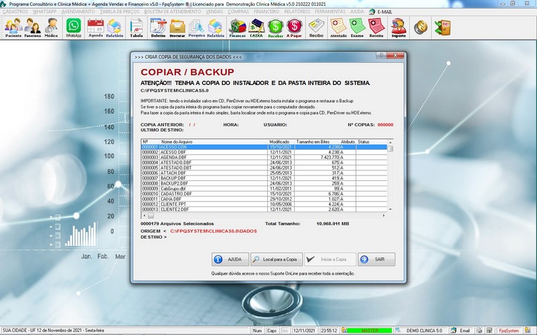537x335 pixels.
Task: Open the VENDAS menu
Action: tap(214, 11)
